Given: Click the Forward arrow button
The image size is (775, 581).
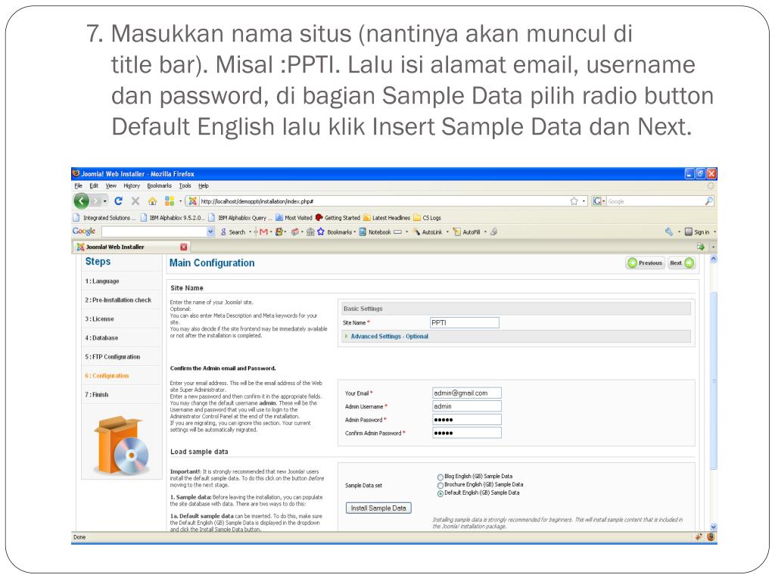Looking at the screenshot, I should coord(96,201).
